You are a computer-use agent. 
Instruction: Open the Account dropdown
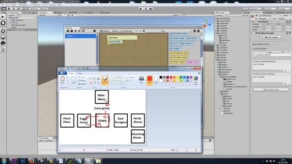coord(255,9)
